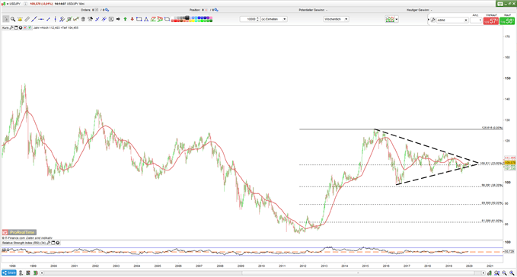Click the alert bell icon
The image size is (517, 277).
[x=20, y=19]
